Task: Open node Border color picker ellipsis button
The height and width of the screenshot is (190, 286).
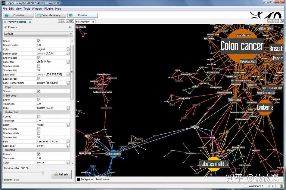Action: pos(68,54)
